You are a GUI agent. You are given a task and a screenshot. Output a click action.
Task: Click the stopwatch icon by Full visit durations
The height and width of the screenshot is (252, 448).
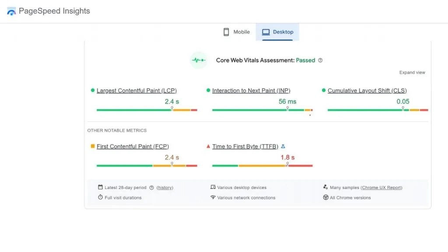click(x=100, y=197)
